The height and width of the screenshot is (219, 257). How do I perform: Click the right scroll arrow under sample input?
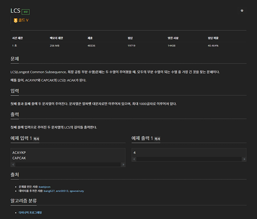[x=124, y=164]
